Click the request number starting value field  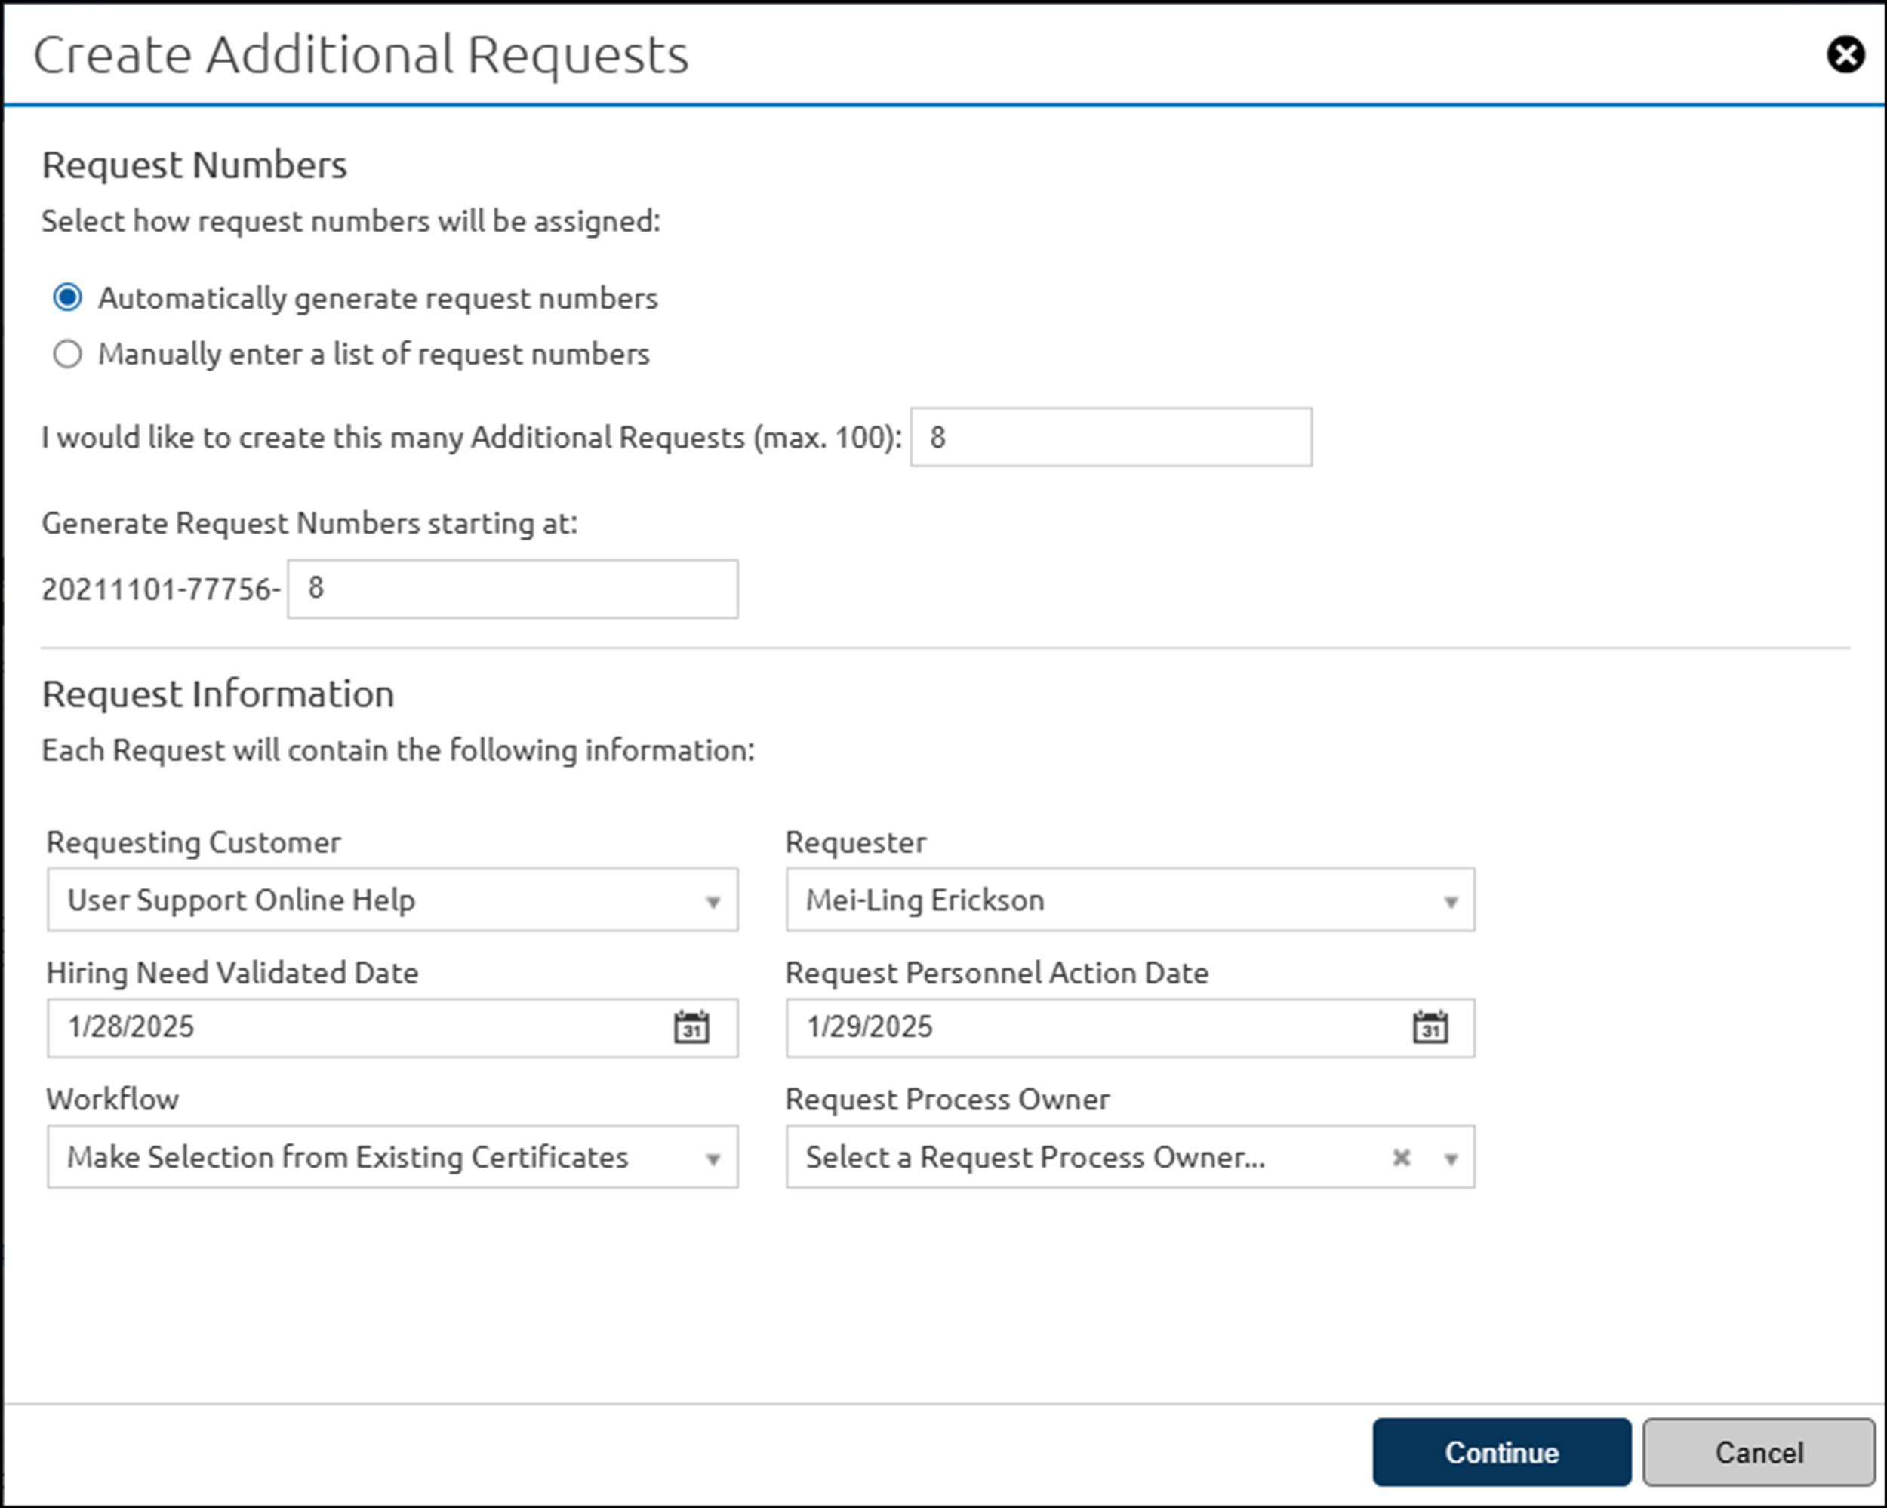point(511,588)
